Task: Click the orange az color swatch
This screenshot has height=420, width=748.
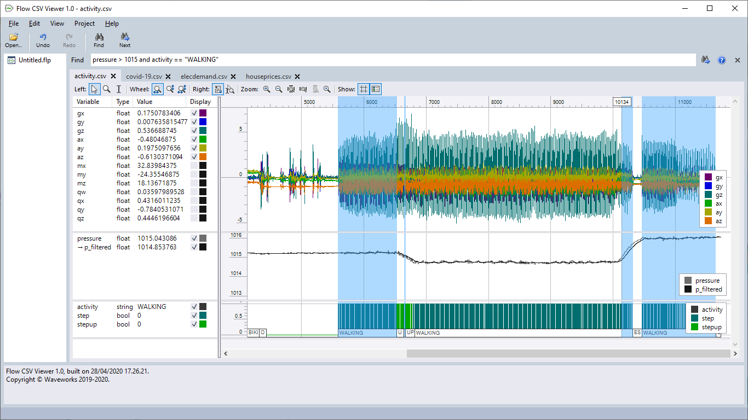Action: coord(203,157)
